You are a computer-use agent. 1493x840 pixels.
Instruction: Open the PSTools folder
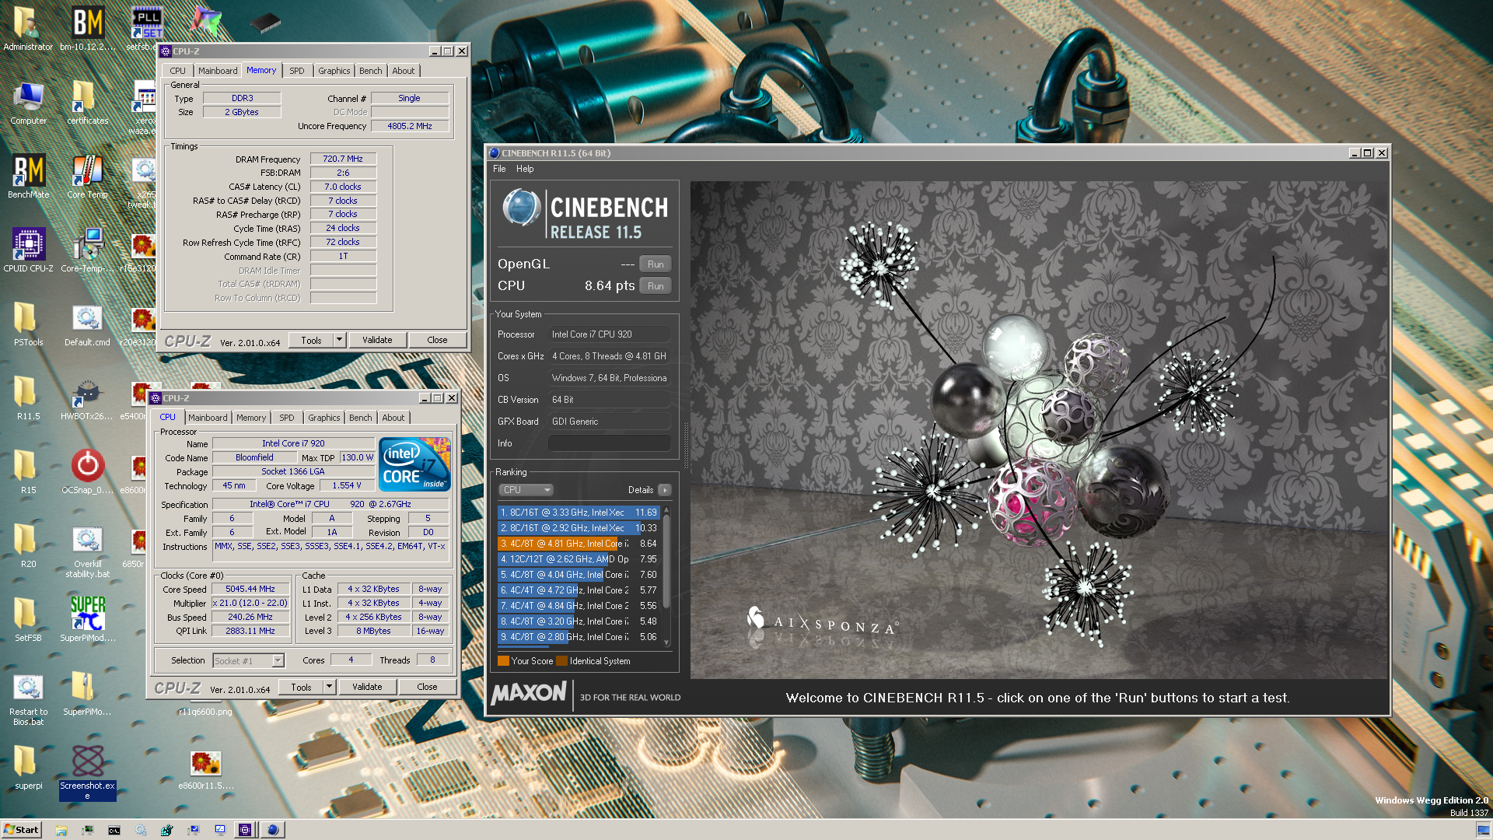click(x=28, y=324)
